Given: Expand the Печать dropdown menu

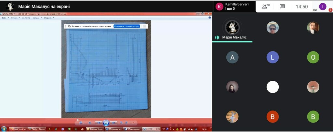Looking at the screenshot, I should tap(15, 18).
